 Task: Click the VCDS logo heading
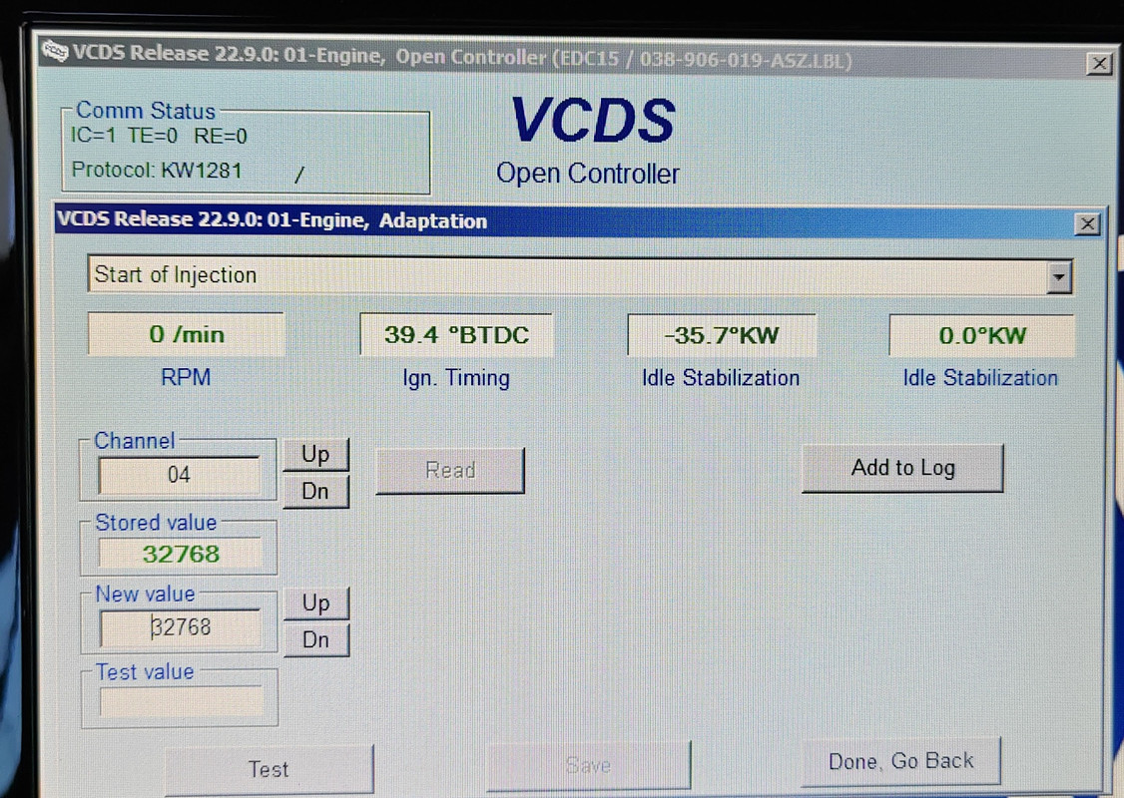(x=593, y=120)
